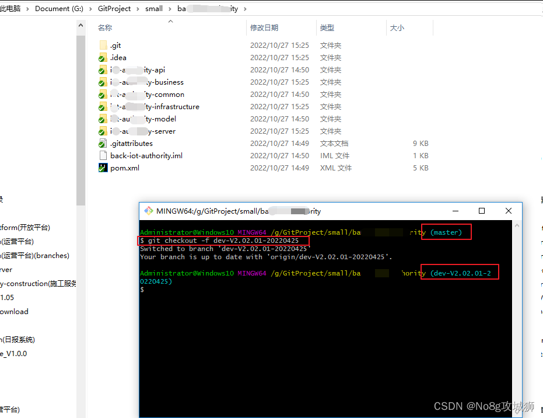Select the pom.xml file name
The height and width of the screenshot is (418, 543).
pos(125,168)
